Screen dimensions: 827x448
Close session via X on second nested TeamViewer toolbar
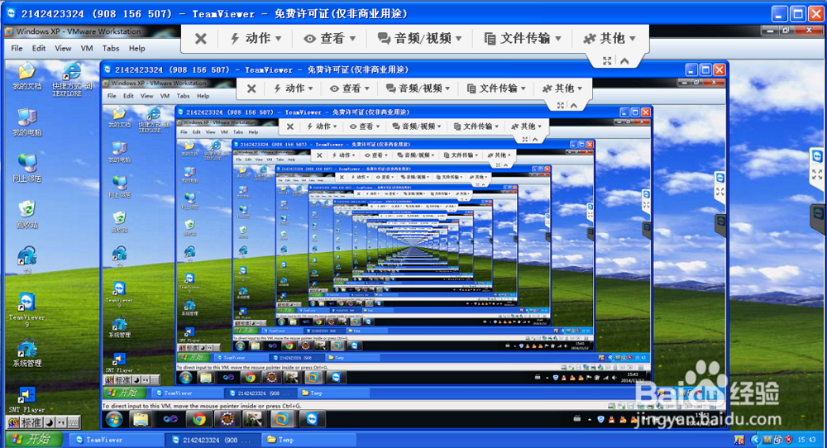click(251, 88)
